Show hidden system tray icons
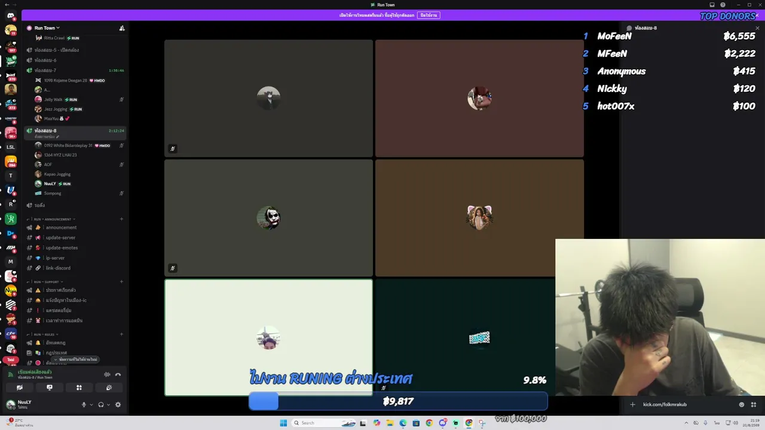 [687, 423]
